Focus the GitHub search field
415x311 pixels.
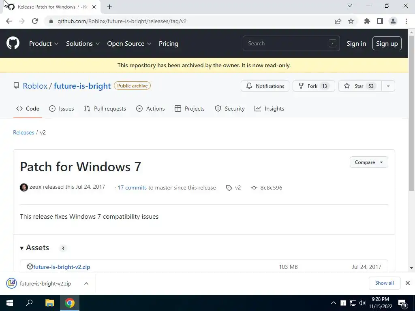[x=291, y=43]
